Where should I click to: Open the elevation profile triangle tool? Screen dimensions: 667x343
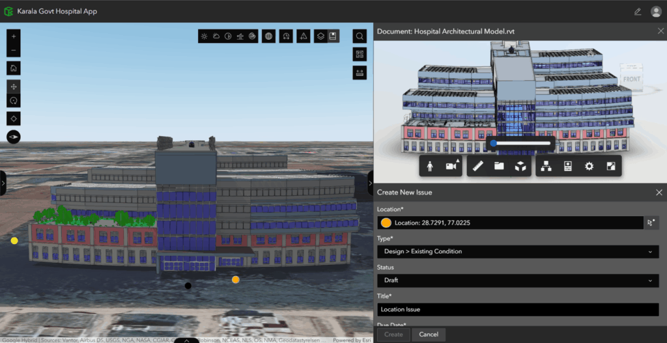click(x=304, y=36)
